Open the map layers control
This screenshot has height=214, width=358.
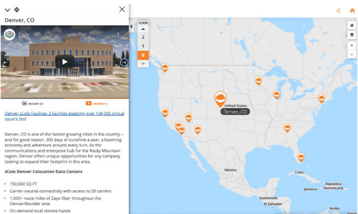tap(352, 35)
